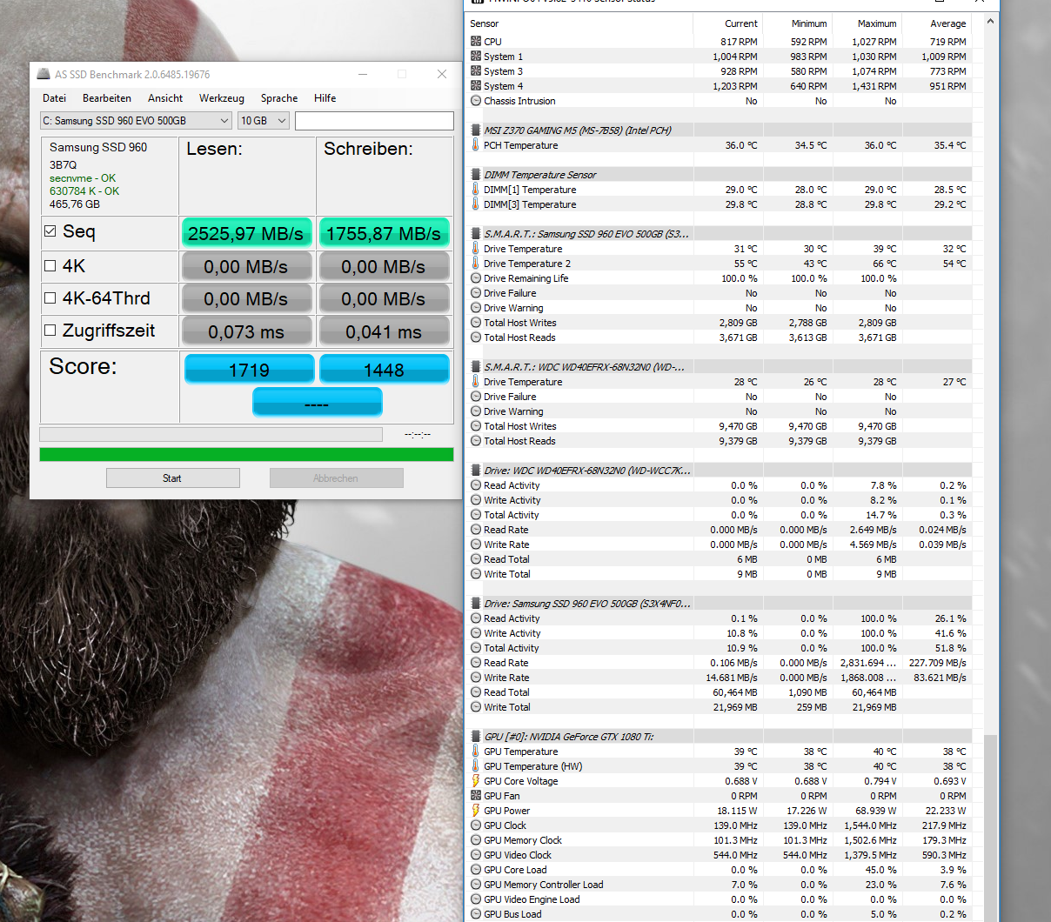Viewport: 1051px width, 922px height.
Task: Open the Bearbeiten menu
Action: (x=107, y=98)
